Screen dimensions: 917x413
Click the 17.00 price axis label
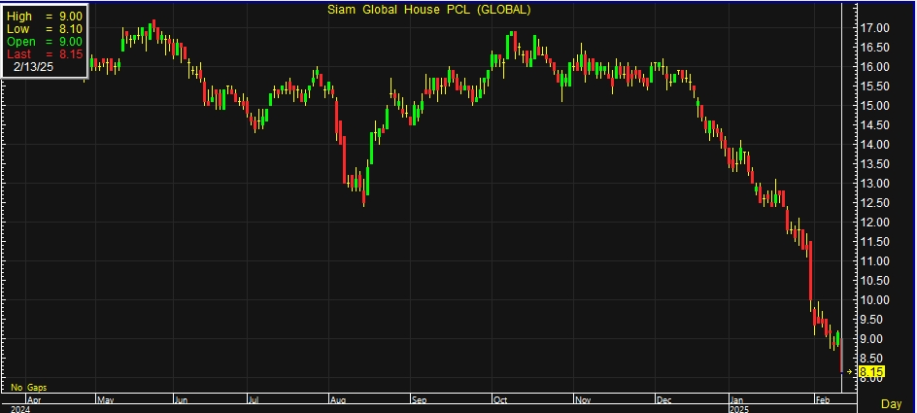(x=876, y=28)
